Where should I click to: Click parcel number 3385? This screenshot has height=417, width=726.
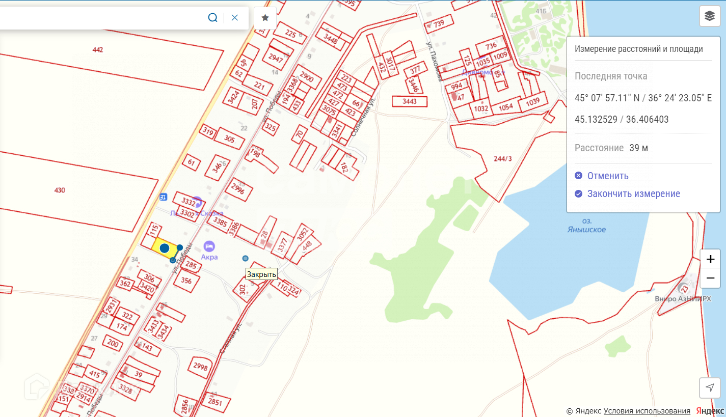coord(220,222)
